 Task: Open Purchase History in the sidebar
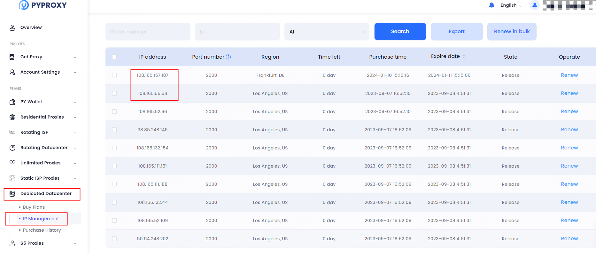coord(42,230)
